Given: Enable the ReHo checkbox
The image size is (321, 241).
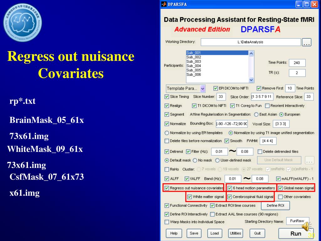Looking at the screenshot, I should [167, 169].
